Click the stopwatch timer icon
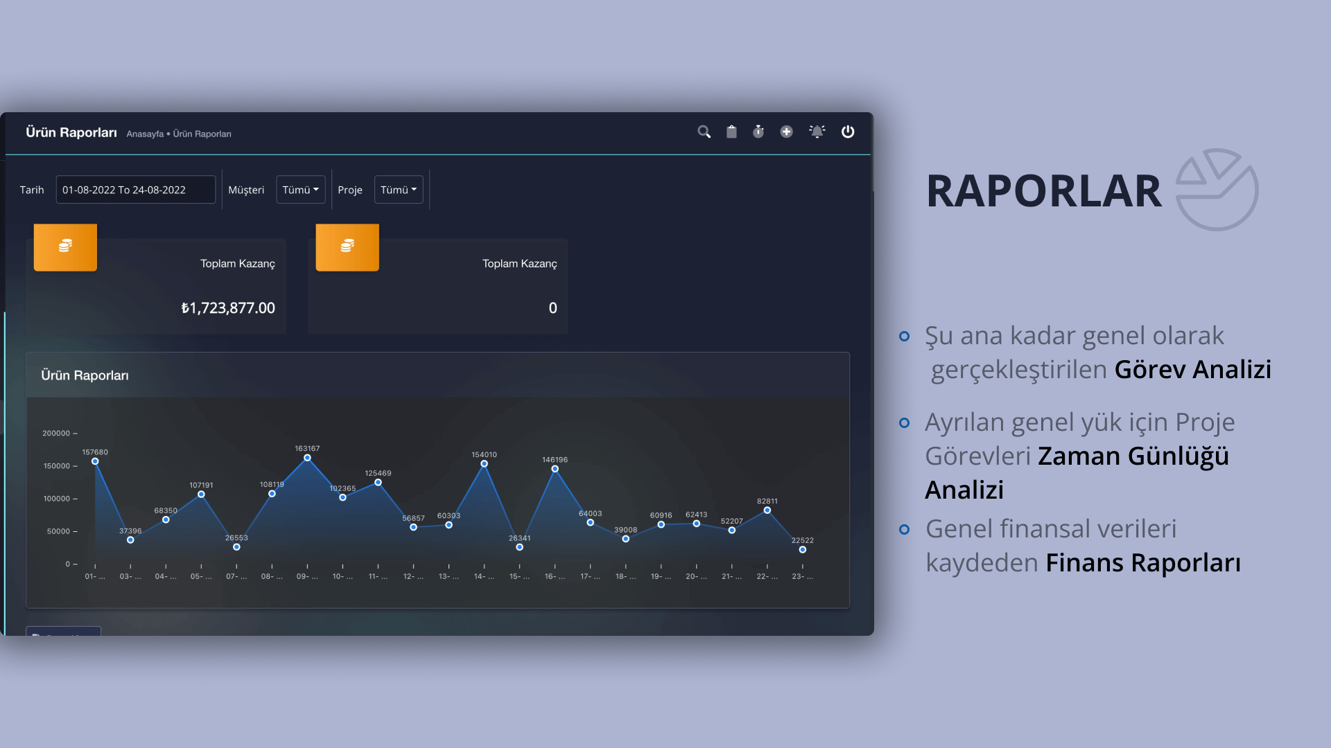Image resolution: width=1331 pixels, height=748 pixels. (758, 132)
